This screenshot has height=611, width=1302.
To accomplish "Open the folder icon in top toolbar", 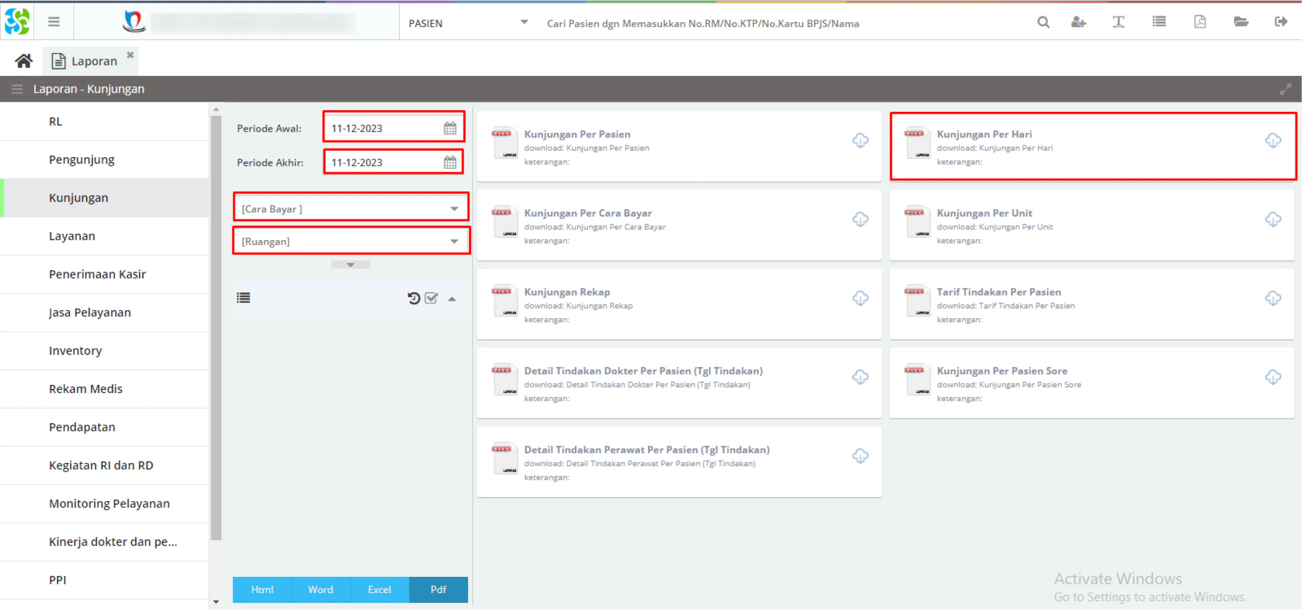I will click(x=1241, y=22).
